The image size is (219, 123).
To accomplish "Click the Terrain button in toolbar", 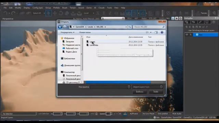I will (204, 13).
